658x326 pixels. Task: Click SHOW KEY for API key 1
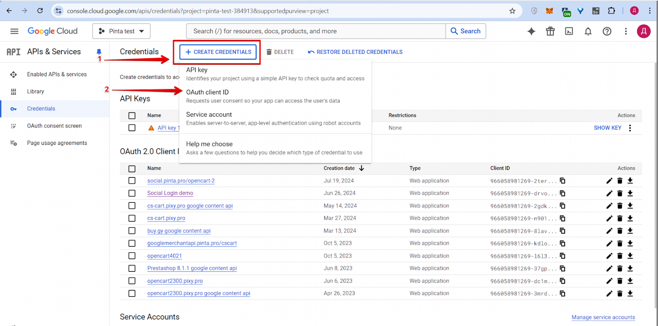[x=607, y=128]
